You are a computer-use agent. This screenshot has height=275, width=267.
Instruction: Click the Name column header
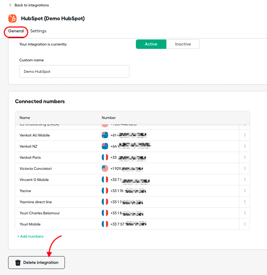[25, 118]
